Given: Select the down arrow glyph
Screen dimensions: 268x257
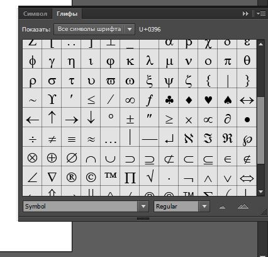Looking at the screenshot, I should click(91, 118).
